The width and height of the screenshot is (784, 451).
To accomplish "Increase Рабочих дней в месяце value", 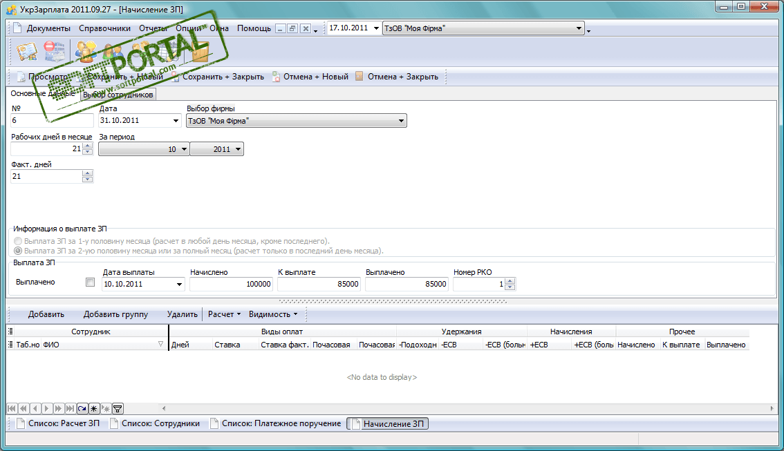I will point(88,146).
